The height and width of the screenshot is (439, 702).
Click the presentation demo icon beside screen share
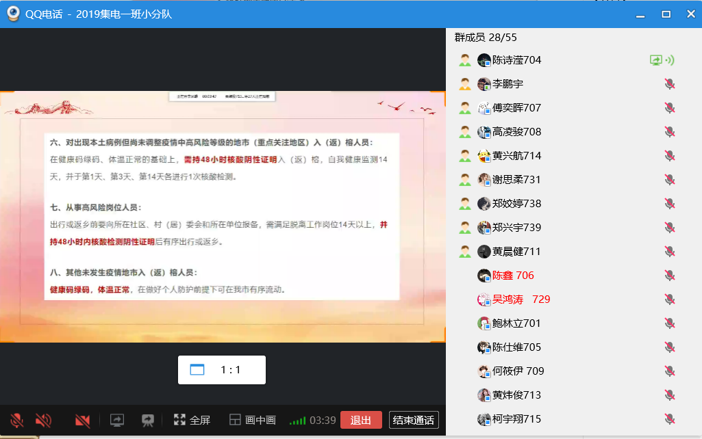[147, 420]
